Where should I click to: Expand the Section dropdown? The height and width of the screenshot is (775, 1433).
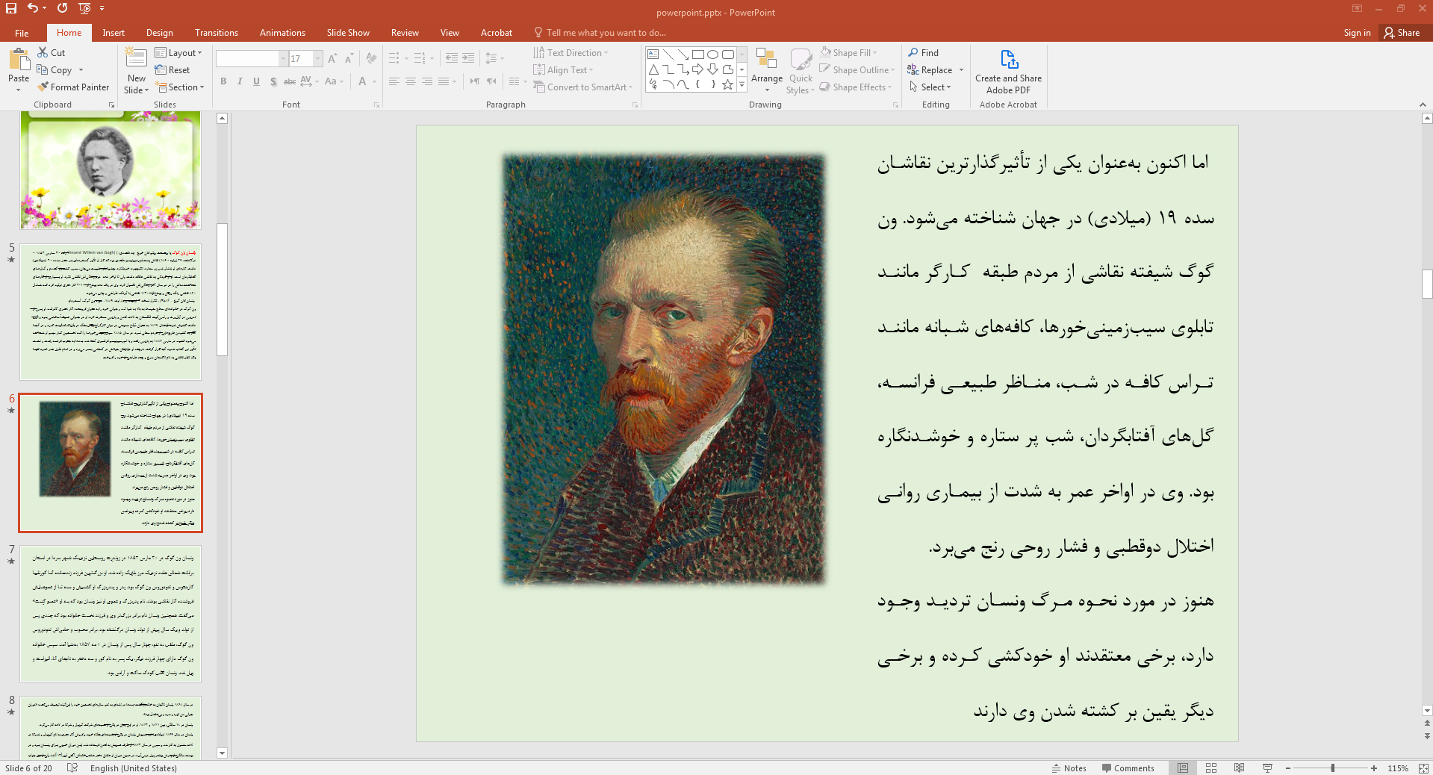coord(179,87)
